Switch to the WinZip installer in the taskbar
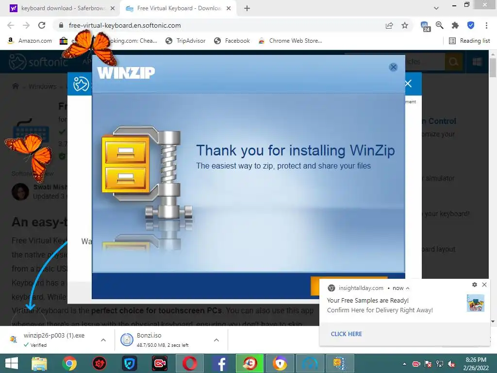The height and width of the screenshot is (373, 497). (x=340, y=363)
